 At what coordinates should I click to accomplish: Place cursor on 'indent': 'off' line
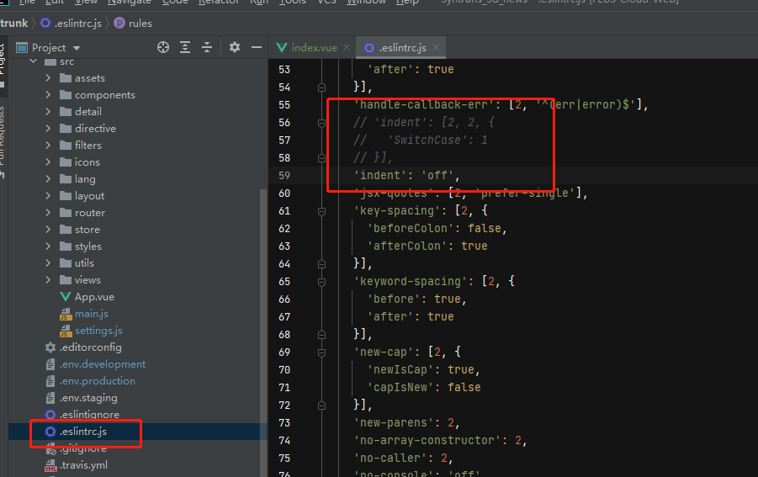click(406, 176)
